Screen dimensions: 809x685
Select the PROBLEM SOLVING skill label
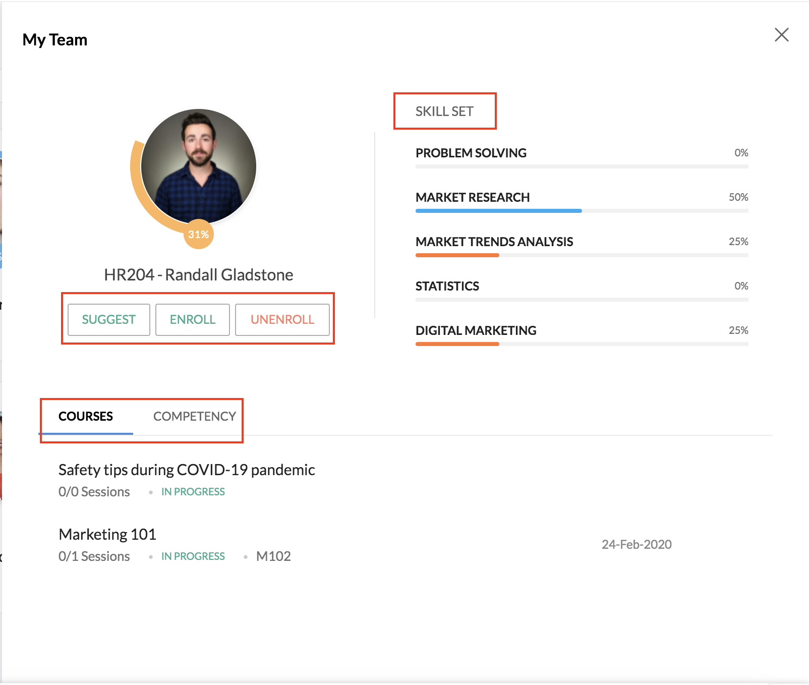pyautogui.click(x=471, y=153)
